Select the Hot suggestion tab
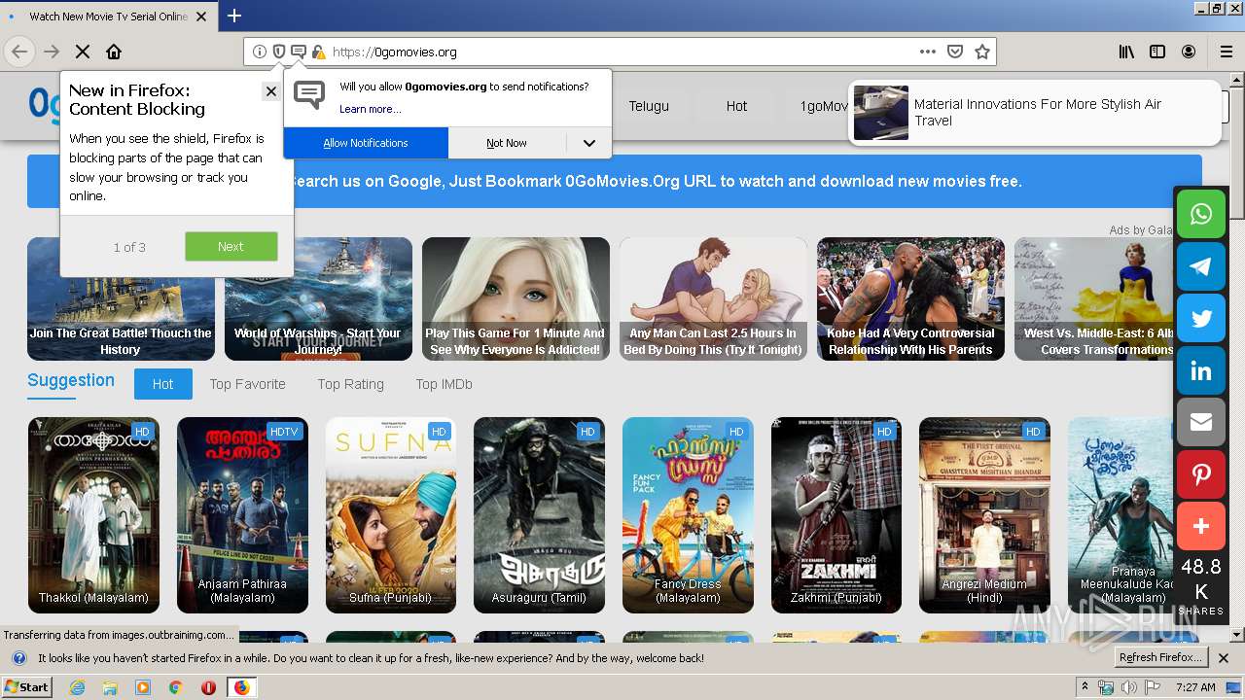Screen dimensions: 1245x700 tap(162, 384)
